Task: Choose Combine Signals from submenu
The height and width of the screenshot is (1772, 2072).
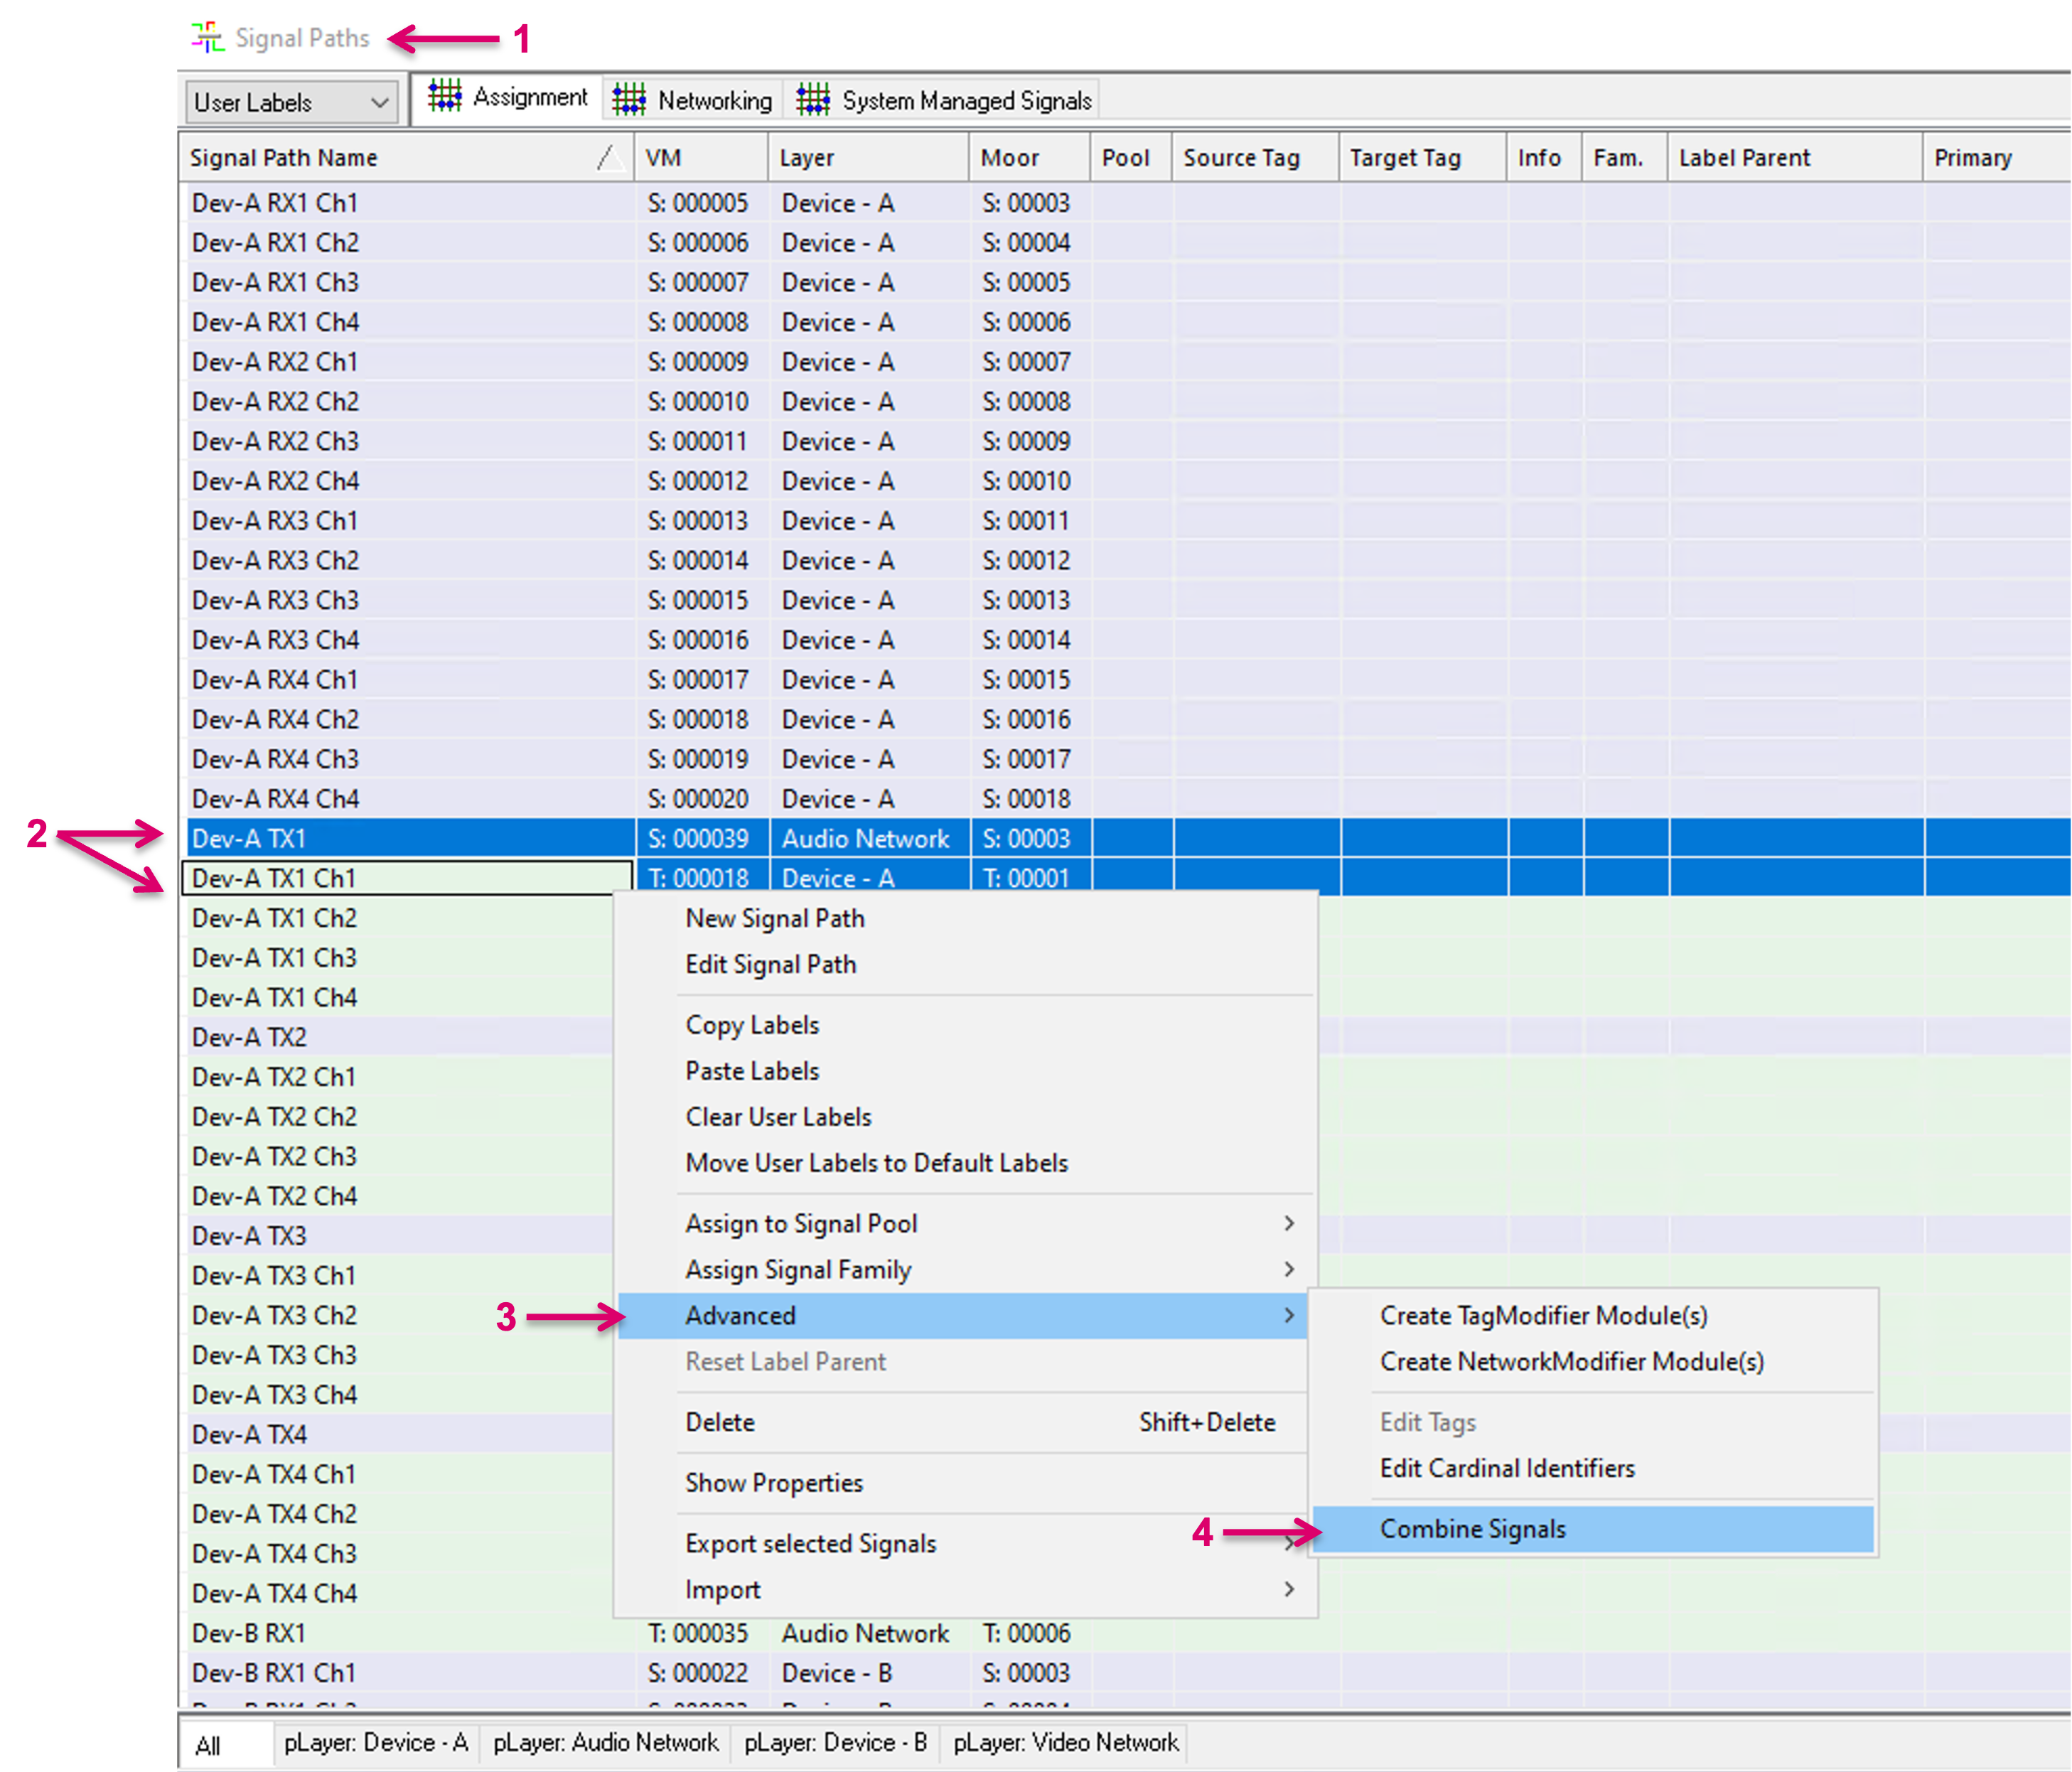Action: (1472, 1529)
